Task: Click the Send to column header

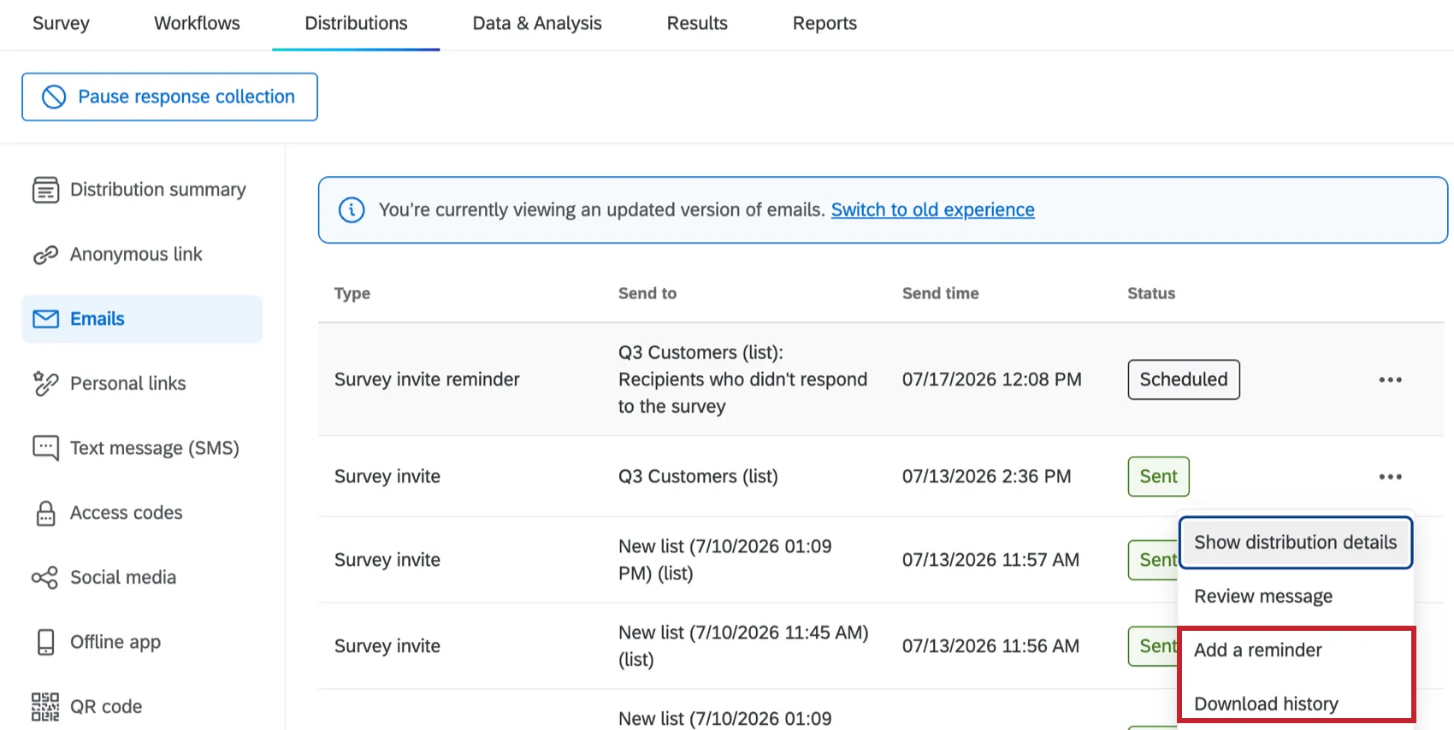Action: click(647, 293)
